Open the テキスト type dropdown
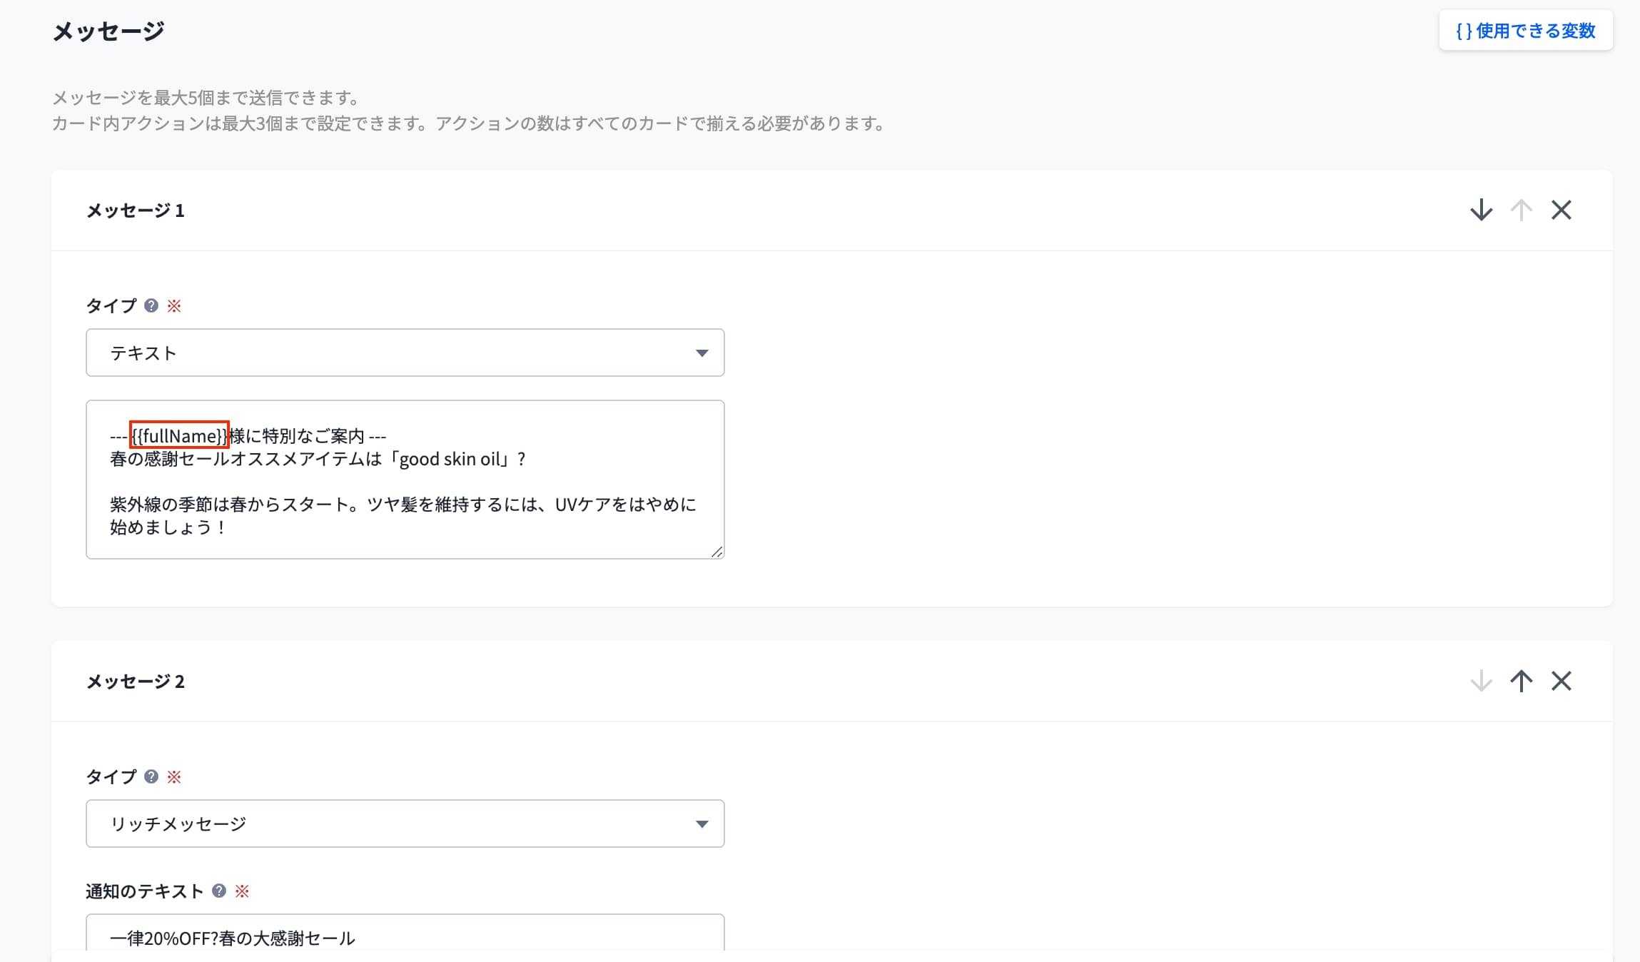1640x962 pixels. tap(405, 353)
